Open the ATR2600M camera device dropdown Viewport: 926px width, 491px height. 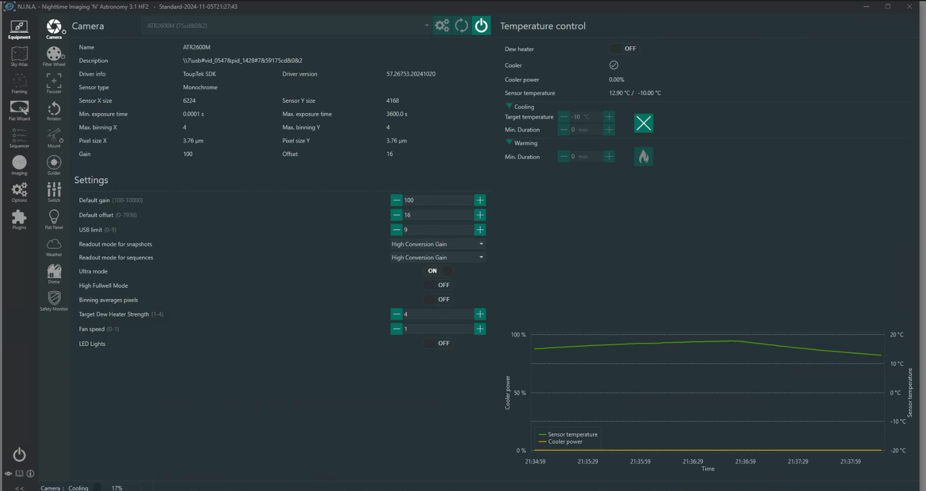287,26
